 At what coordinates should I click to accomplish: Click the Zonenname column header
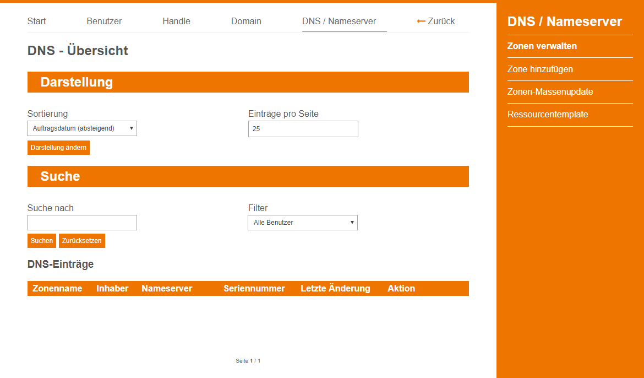coord(57,289)
